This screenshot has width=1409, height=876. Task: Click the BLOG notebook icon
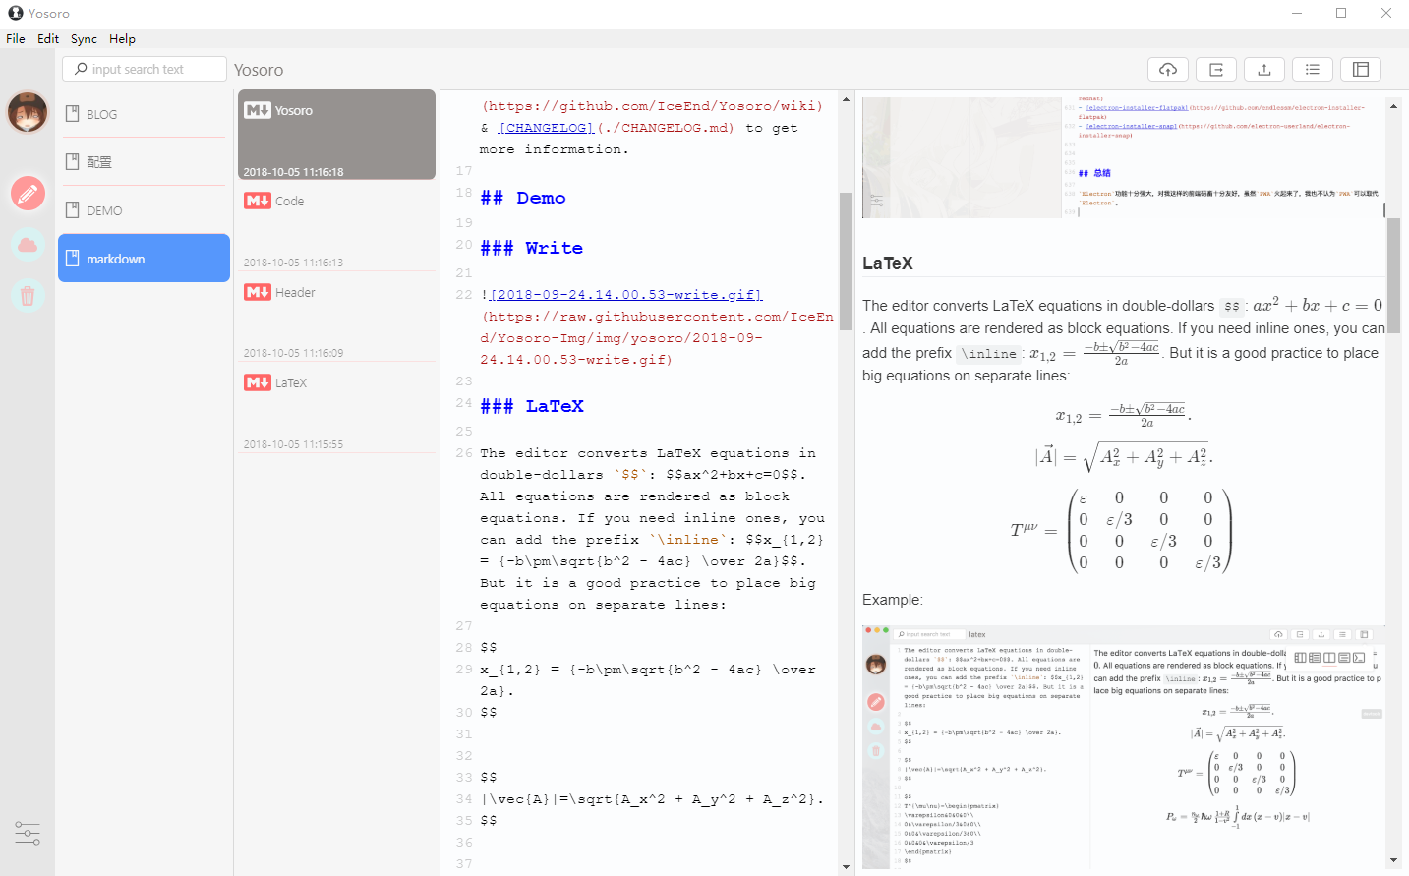tap(72, 114)
